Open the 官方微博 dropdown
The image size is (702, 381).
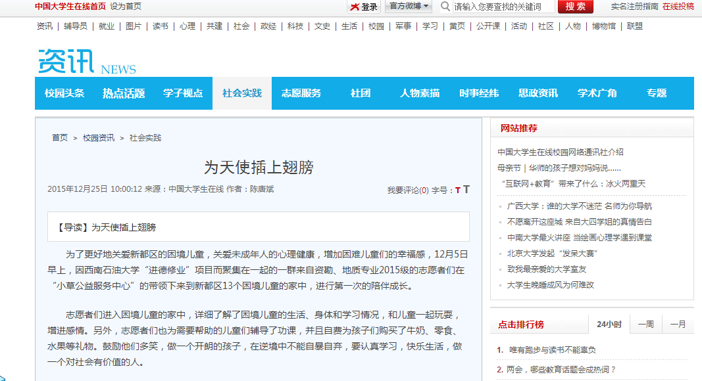(409, 7)
